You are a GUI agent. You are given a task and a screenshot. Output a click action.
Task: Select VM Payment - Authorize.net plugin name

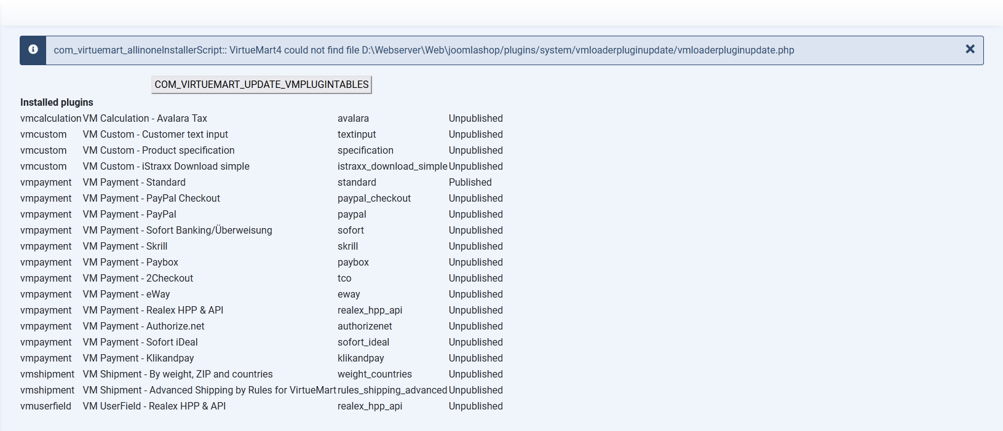click(143, 326)
